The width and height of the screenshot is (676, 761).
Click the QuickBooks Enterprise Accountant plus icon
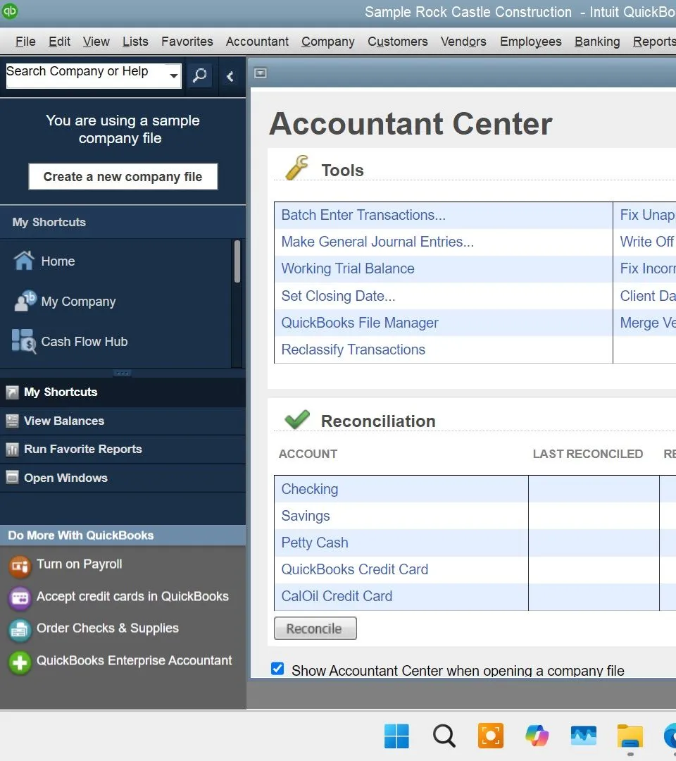click(20, 662)
